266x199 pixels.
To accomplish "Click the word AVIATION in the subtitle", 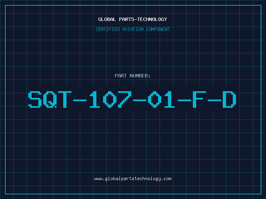I will point(133,29).
